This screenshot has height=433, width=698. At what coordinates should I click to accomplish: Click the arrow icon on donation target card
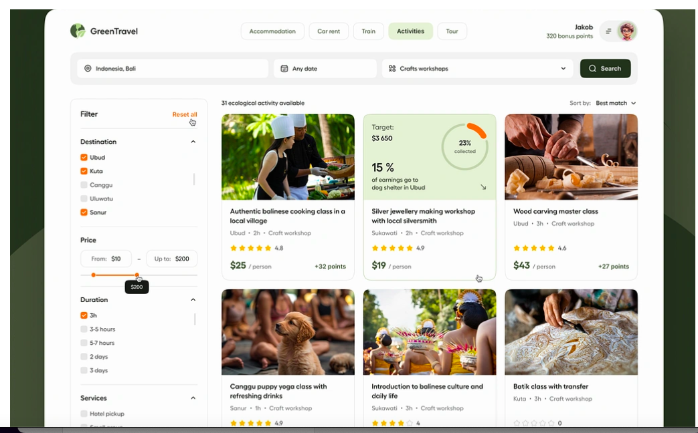coord(483,187)
